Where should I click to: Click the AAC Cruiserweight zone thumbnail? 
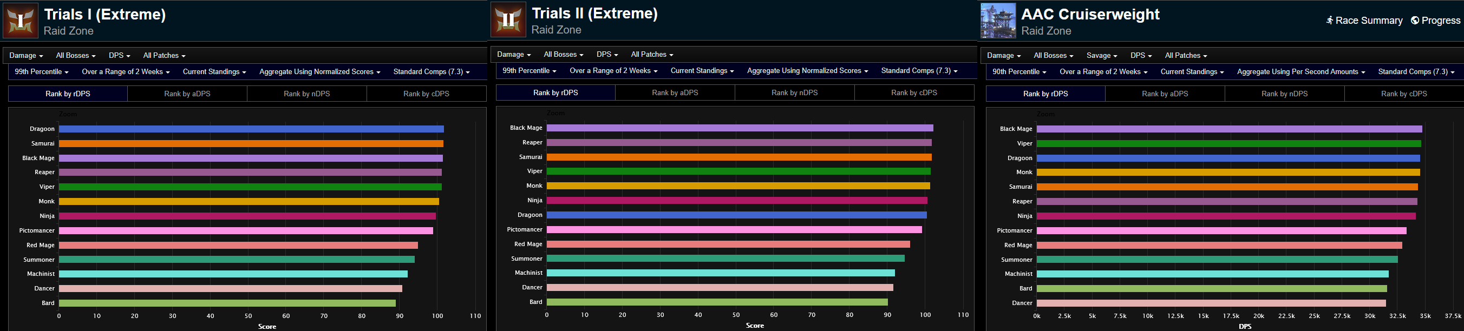coord(998,21)
